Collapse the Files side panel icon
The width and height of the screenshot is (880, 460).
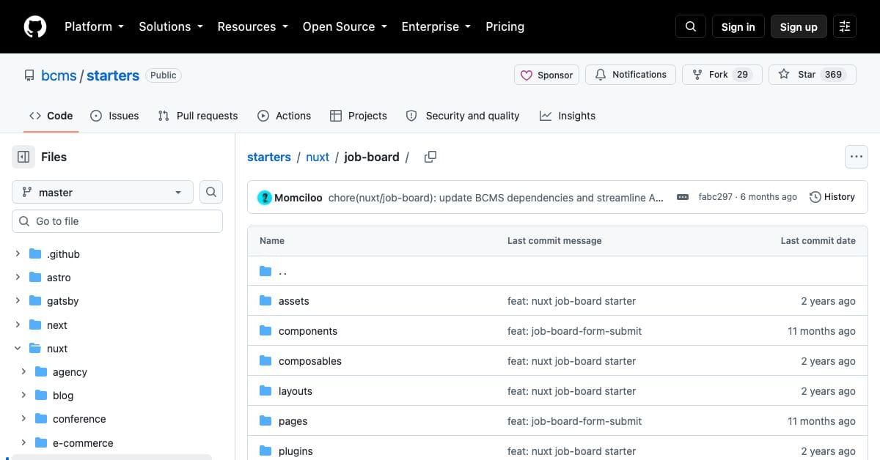pos(23,157)
